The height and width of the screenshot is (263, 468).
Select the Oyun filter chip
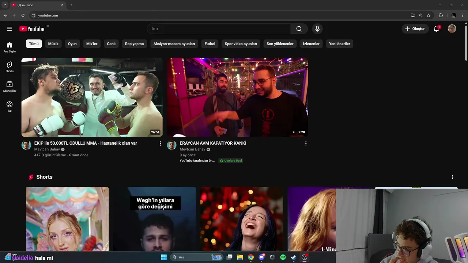click(x=72, y=44)
